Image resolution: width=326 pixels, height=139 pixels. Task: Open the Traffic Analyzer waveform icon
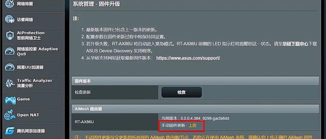[x=10, y=83]
